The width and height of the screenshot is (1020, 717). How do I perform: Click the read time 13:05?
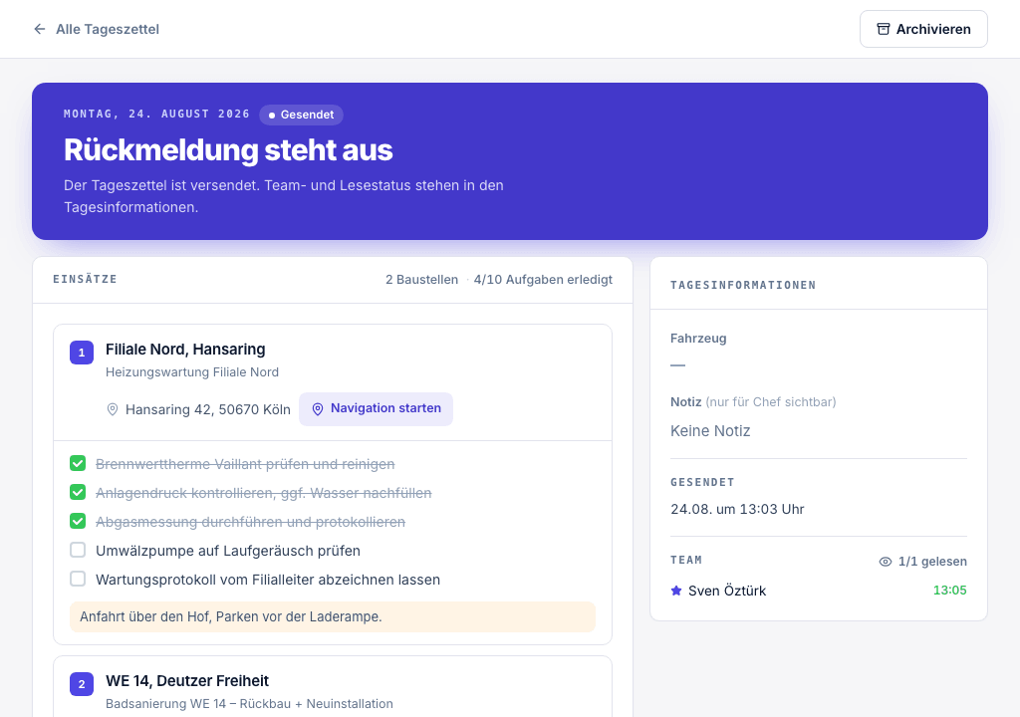pyautogui.click(x=949, y=591)
